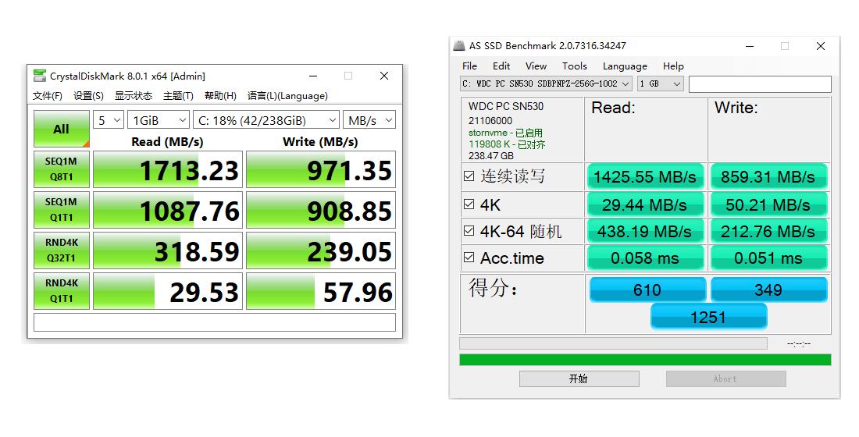Click the AS SSD Benchmark title bar icon
Screen dimensions: 859x437
pyautogui.click(x=459, y=45)
